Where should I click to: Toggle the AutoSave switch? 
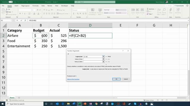pyautogui.click(x=11, y=2)
